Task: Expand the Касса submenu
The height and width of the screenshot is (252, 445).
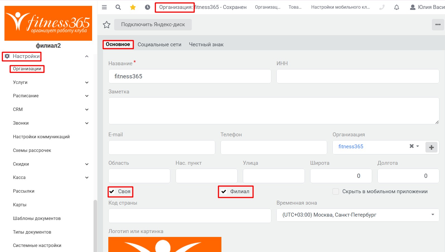Action: pyautogui.click(x=87, y=178)
